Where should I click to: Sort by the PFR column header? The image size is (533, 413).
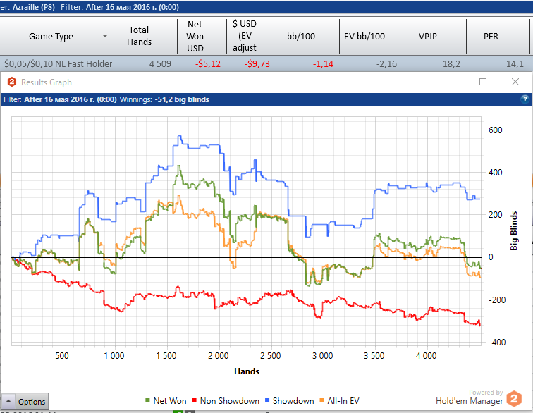tap(498, 36)
